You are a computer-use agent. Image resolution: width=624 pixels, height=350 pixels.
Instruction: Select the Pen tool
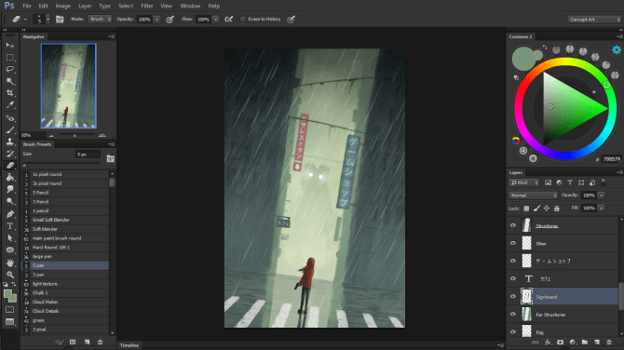click(x=10, y=214)
